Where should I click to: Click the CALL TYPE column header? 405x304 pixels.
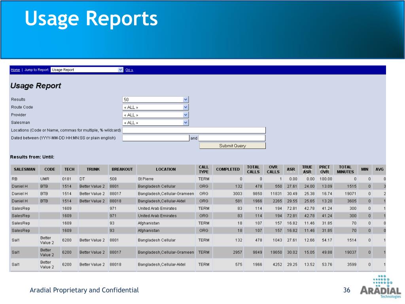point(204,169)
